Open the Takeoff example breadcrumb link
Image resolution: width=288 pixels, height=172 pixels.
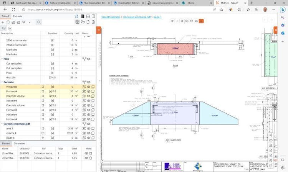tap(111, 17)
